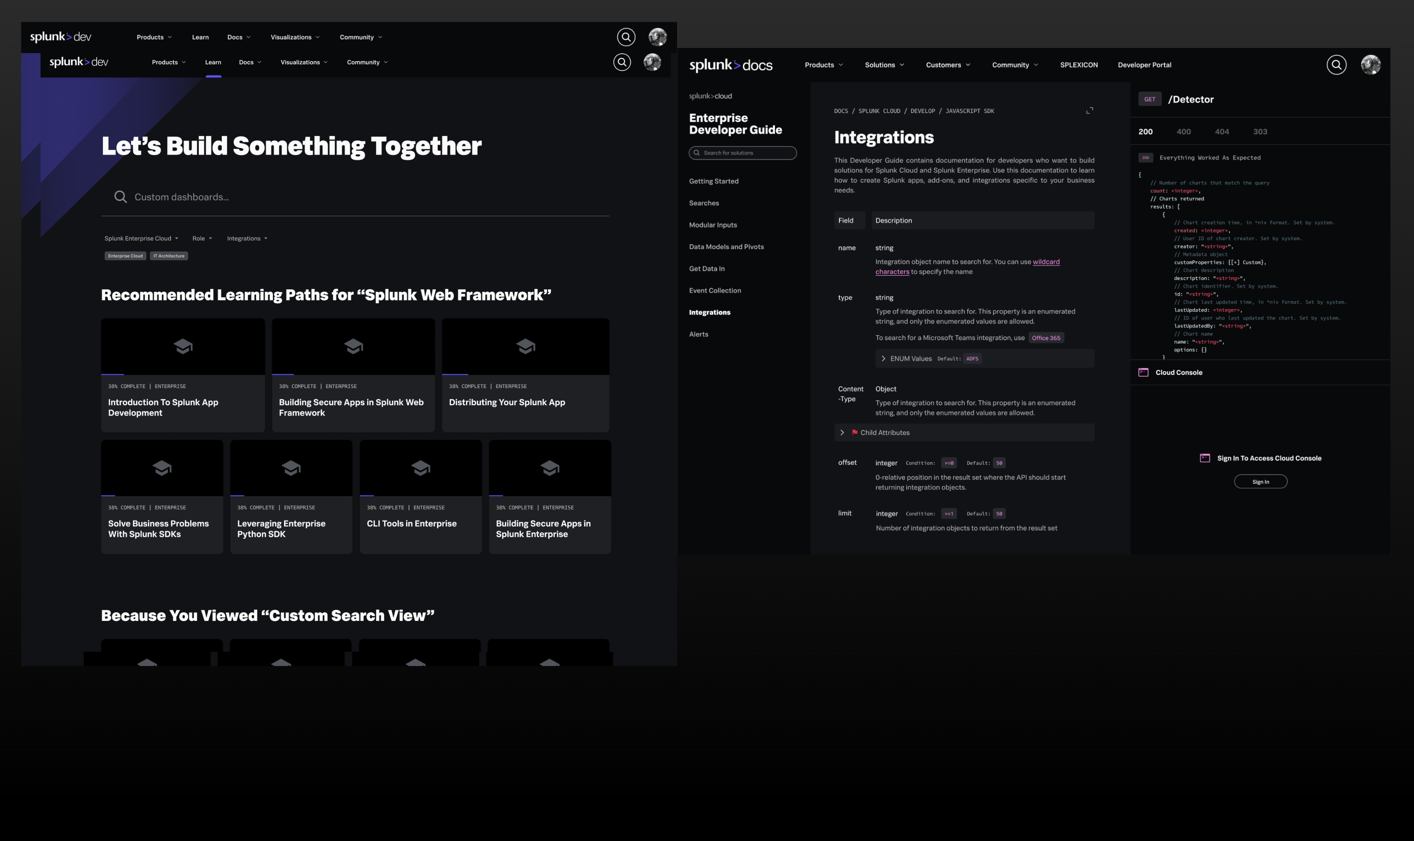The image size is (1414, 841).
Task: Click the DEVELOP breadcrumb link
Action: (923, 111)
